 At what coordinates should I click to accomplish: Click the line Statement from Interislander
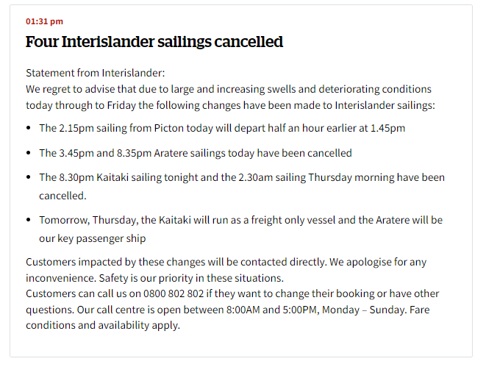click(x=96, y=74)
